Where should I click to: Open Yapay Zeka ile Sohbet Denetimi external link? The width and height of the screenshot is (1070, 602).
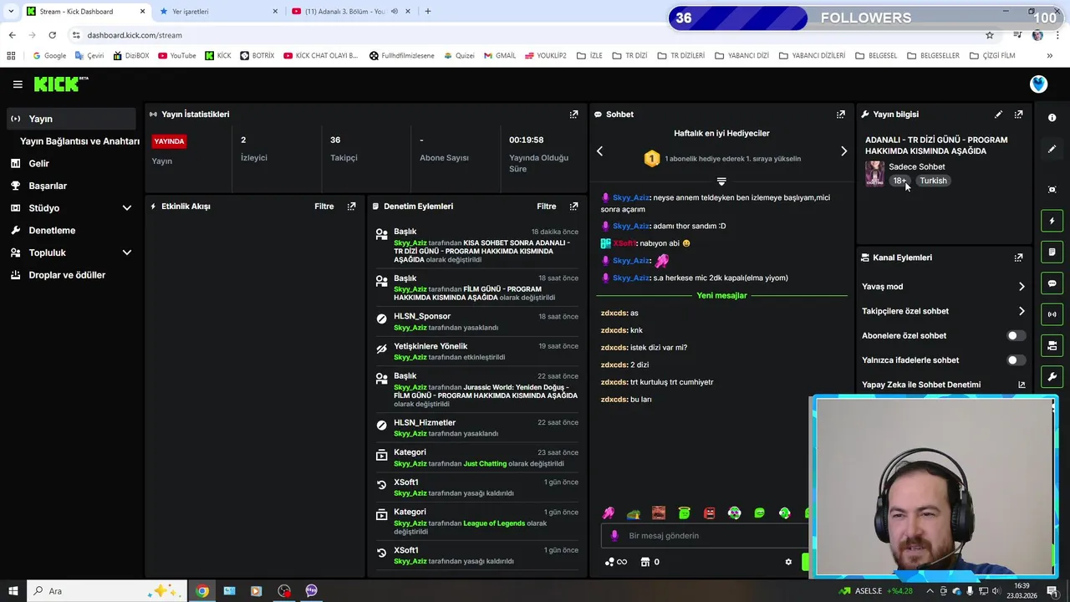pyautogui.click(x=1021, y=385)
